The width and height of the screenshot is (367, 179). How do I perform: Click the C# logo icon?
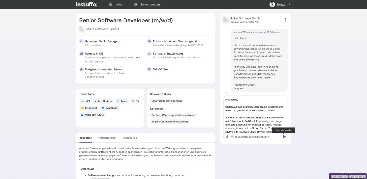coord(133,101)
